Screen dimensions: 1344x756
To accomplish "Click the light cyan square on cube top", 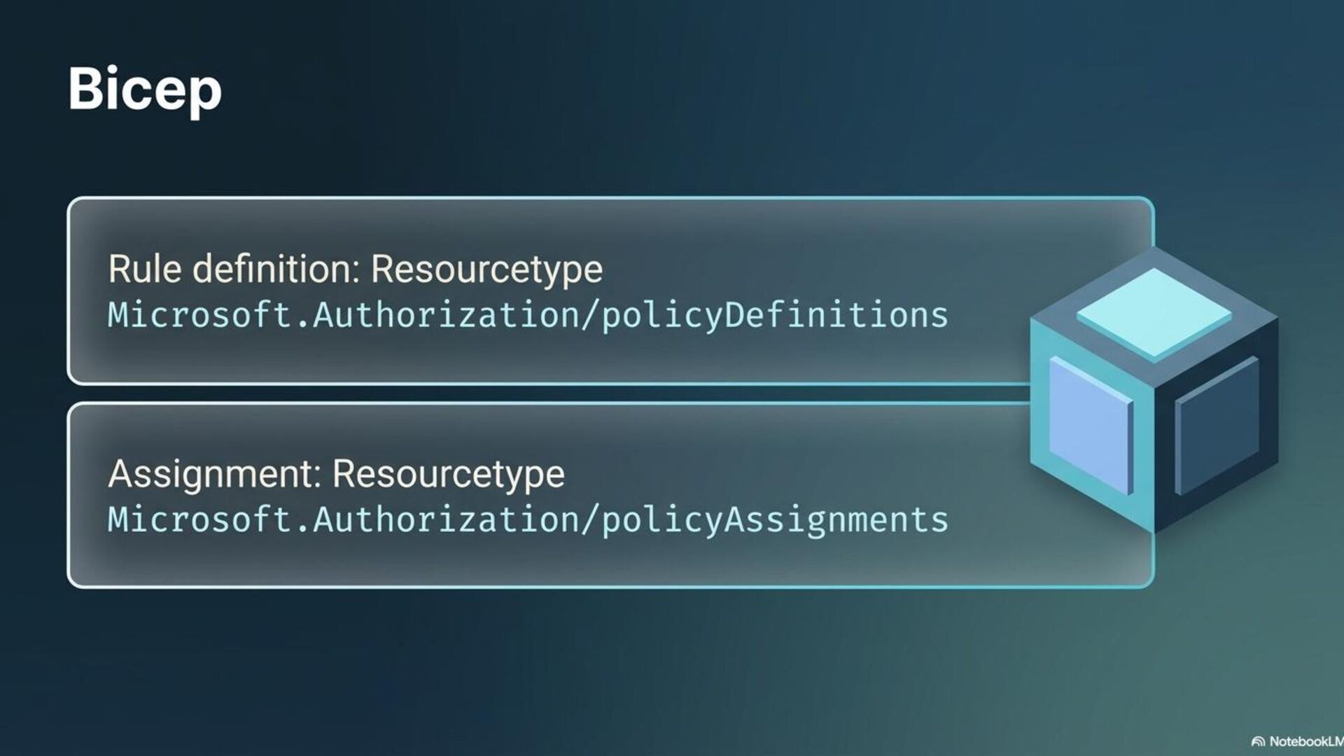I will [x=1154, y=313].
